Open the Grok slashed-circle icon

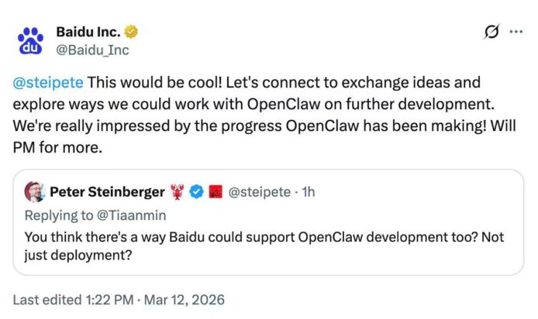tap(490, 32)
